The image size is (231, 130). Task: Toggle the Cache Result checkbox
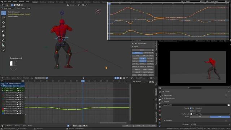(x=191, y=111)
